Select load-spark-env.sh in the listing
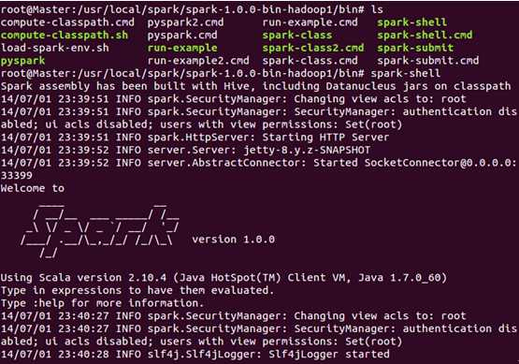 point(55,48)
